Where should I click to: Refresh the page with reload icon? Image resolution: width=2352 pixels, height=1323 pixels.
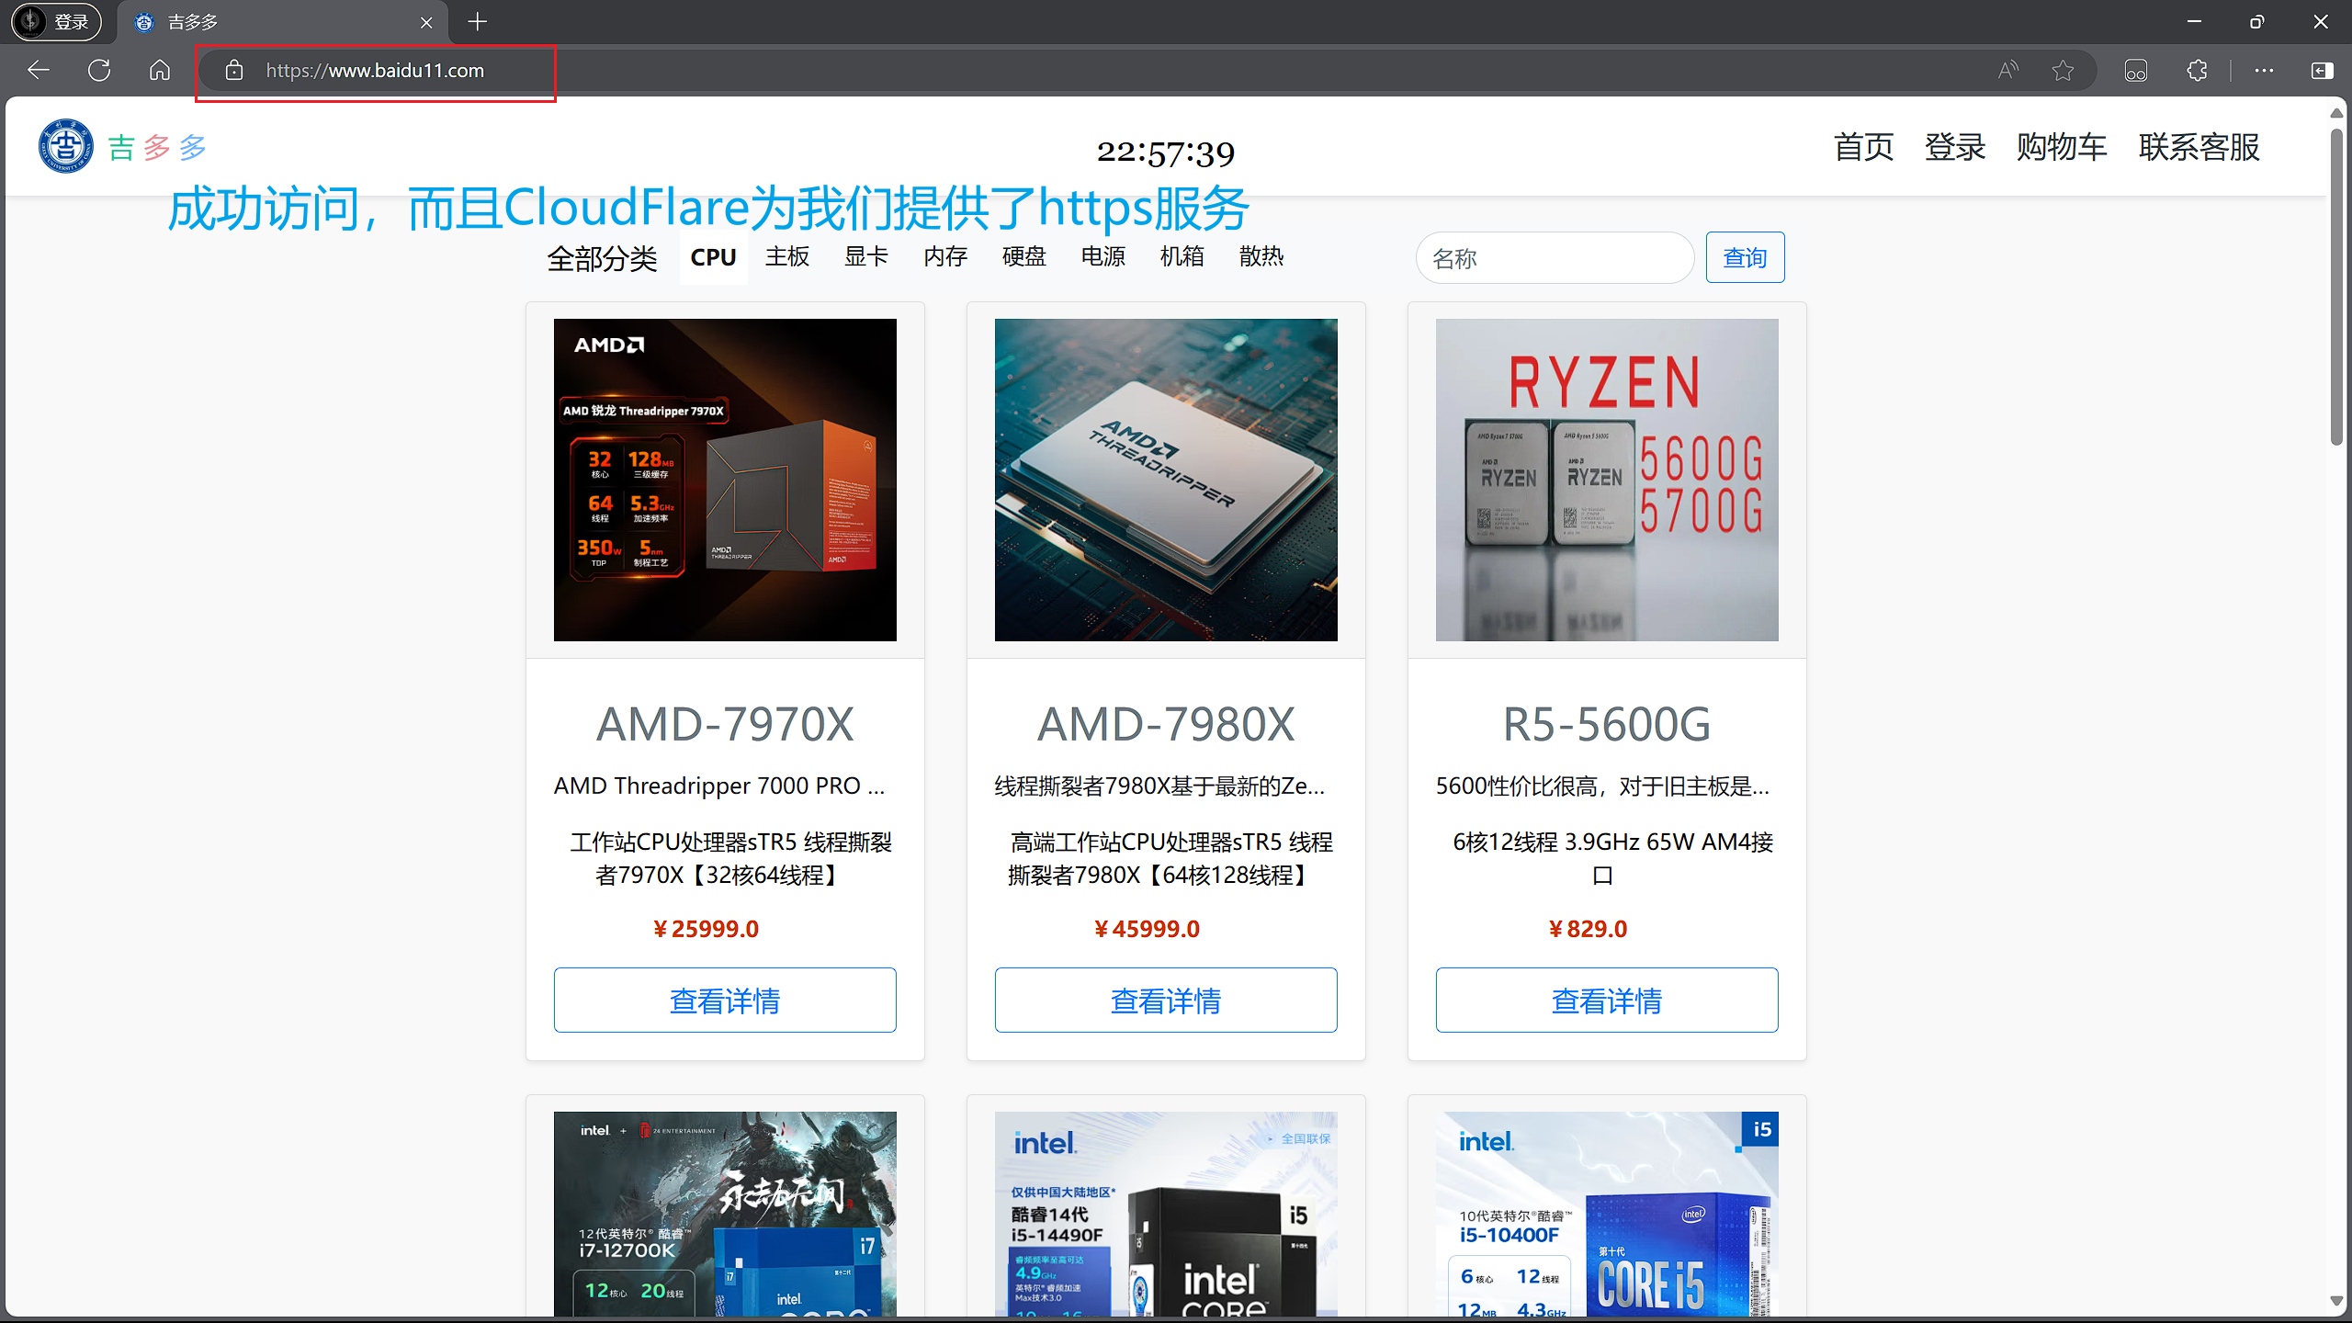click(x=99, y=70)
